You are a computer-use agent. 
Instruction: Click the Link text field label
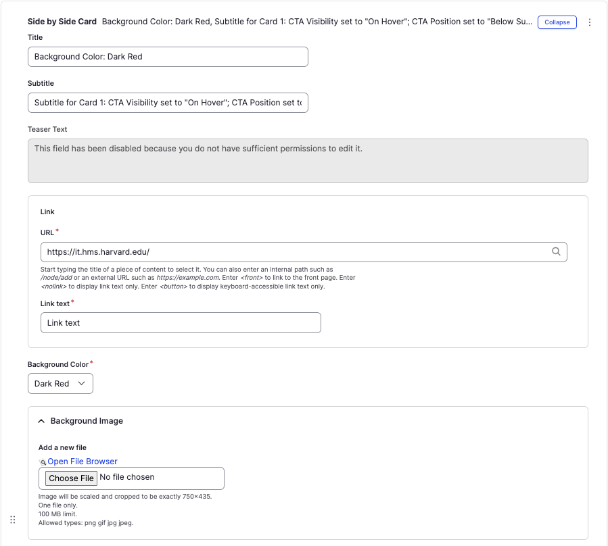point(55,303)
